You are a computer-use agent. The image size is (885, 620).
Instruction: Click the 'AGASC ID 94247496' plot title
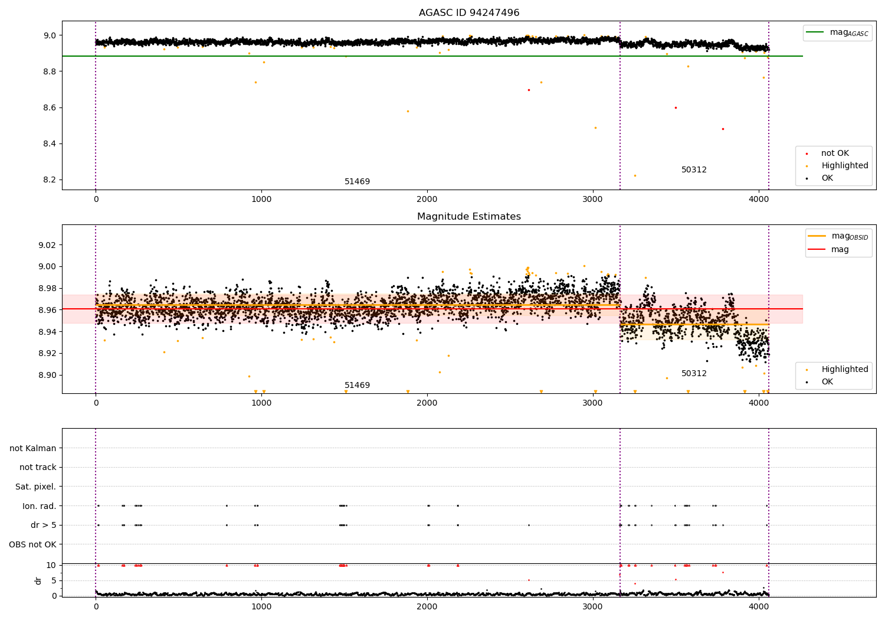coord(469,13)
